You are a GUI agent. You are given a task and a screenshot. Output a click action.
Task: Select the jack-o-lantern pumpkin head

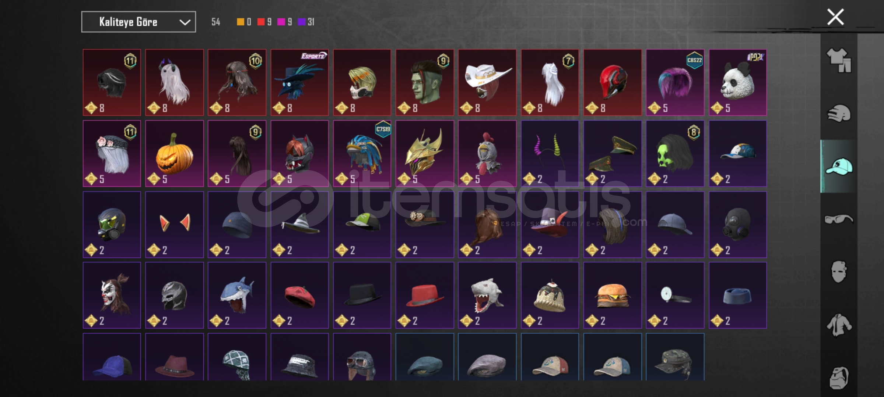174,154
